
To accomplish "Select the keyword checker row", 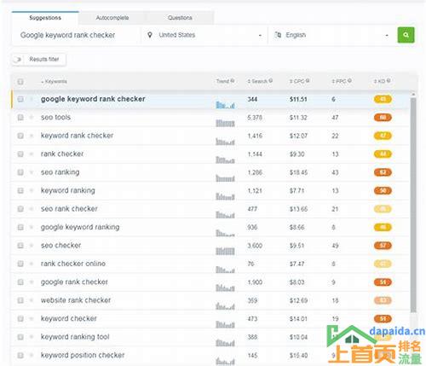I will click(x=210, y=318).
